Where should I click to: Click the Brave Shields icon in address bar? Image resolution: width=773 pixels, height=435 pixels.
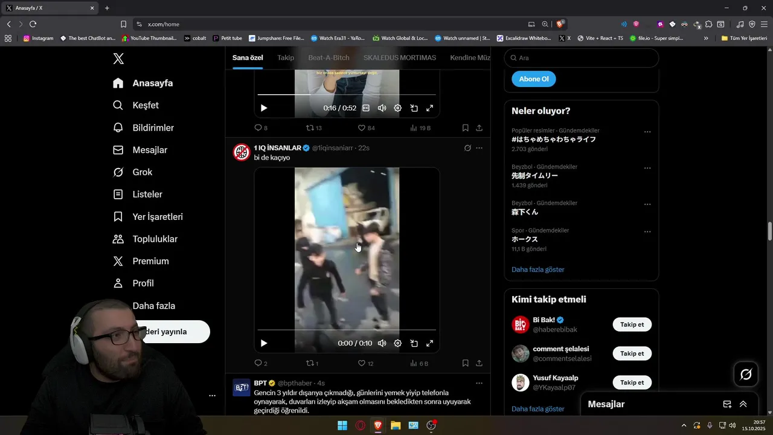click(560, 24)
